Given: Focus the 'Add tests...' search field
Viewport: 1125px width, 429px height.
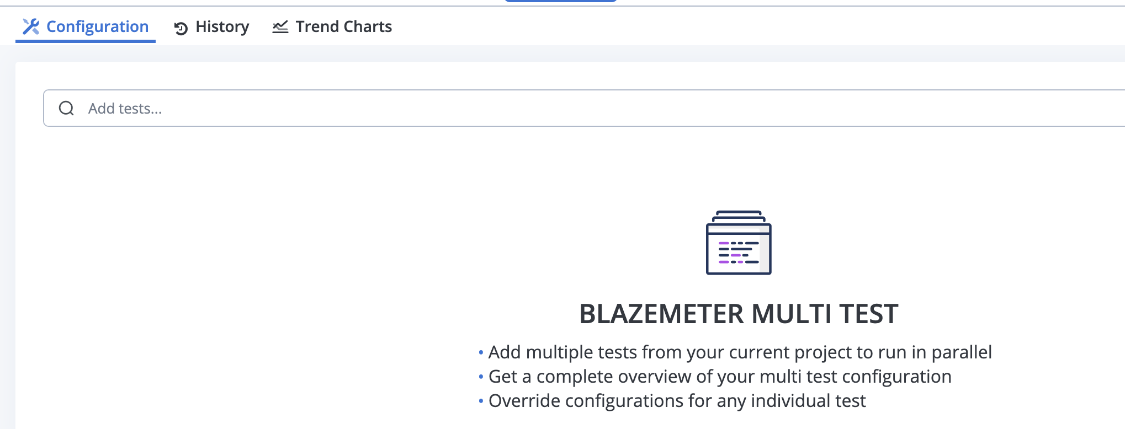Looking at the screenshot, I should pyautogui.click(x=584, y=108).
